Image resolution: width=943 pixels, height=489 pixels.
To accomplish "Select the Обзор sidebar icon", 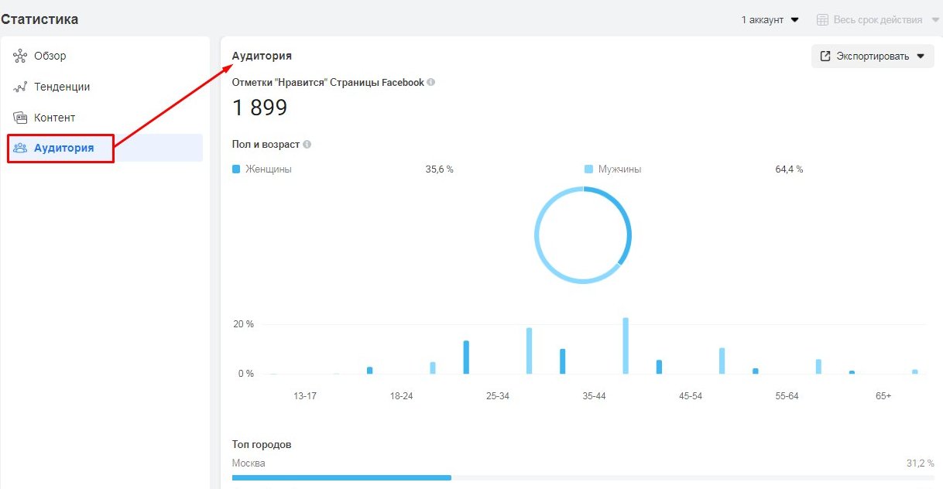I will pyautogui.click(x=19, y=55).
